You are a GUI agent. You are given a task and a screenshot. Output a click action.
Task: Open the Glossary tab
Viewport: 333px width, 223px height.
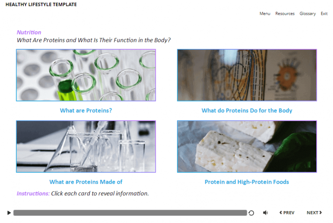tap(307, 14)
